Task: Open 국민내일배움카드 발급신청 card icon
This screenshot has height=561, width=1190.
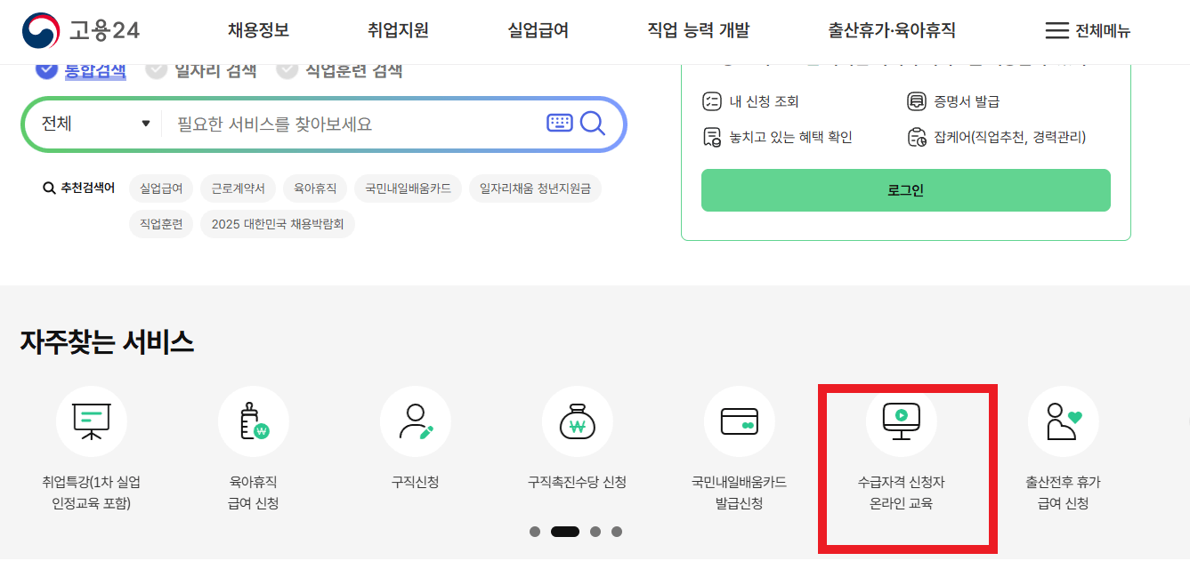Action: pos(739,421)
